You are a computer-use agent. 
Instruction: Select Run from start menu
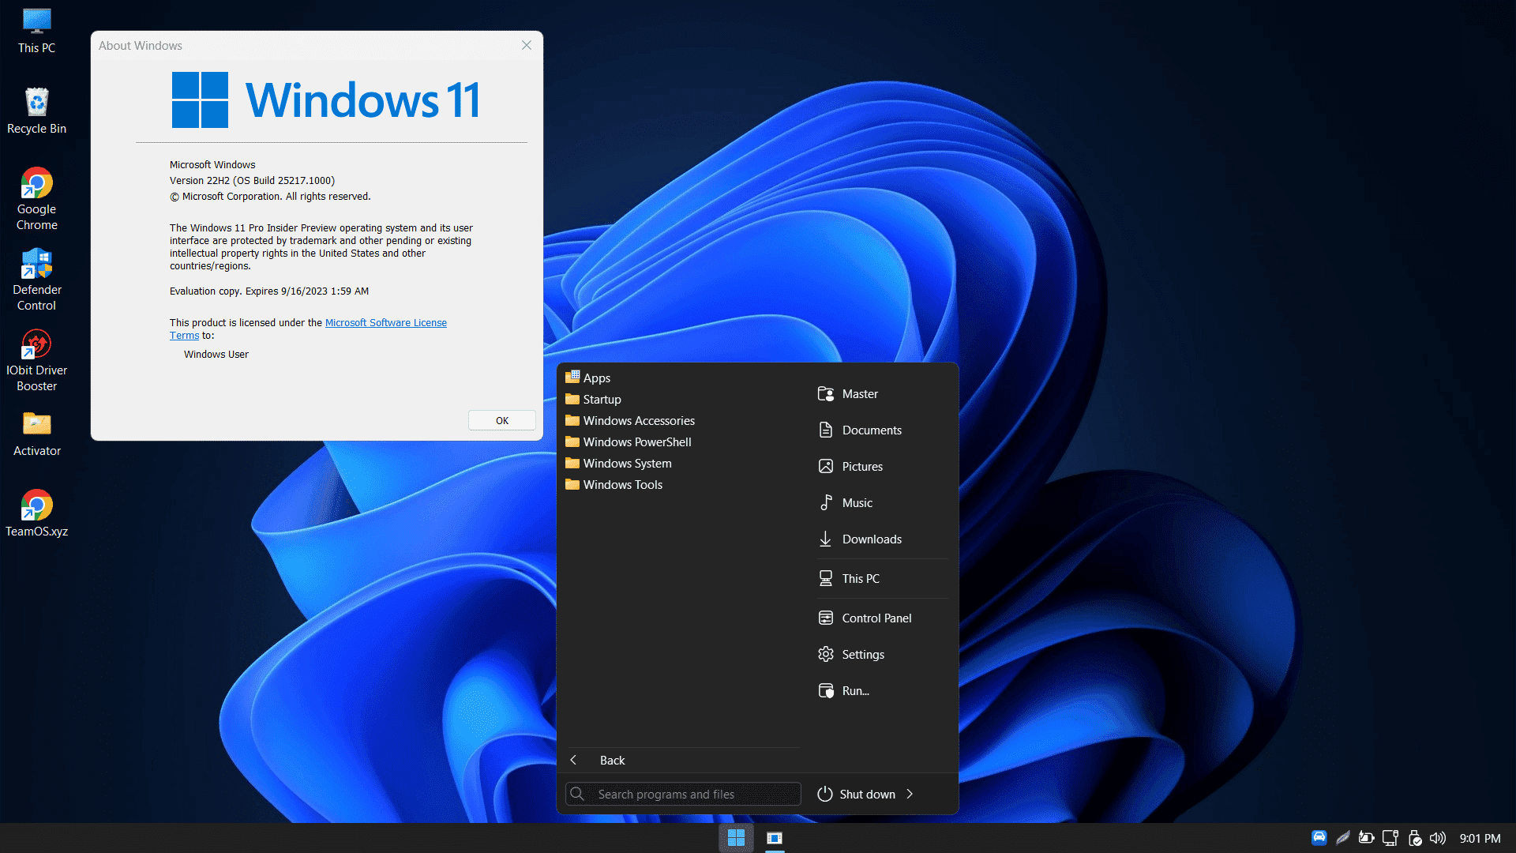(855, 690)
